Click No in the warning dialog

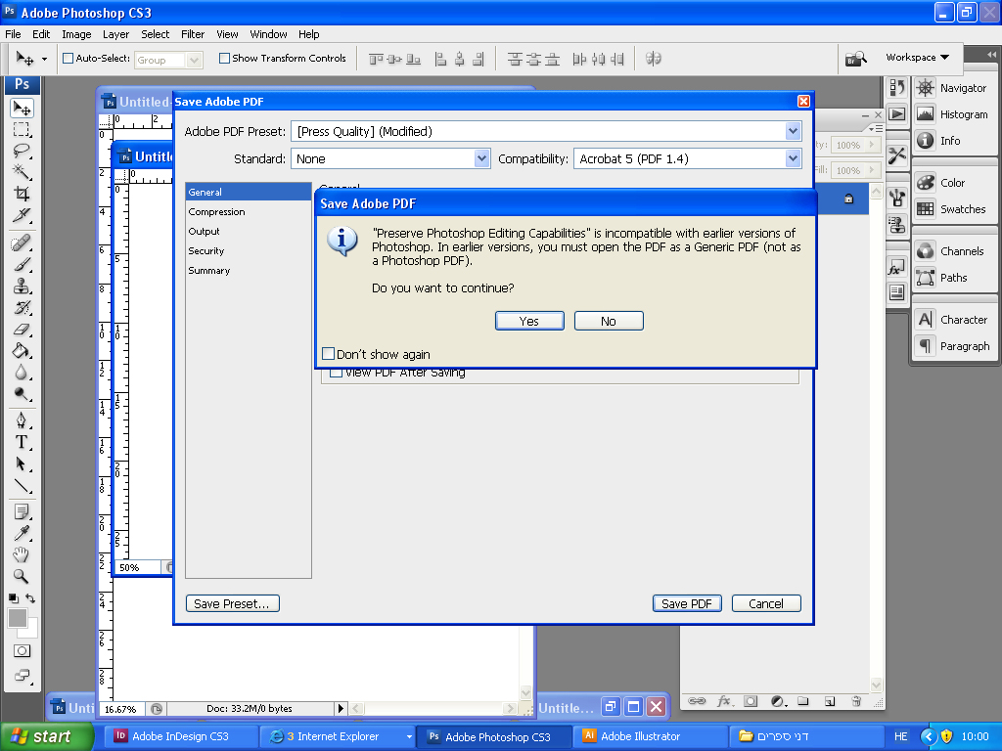click(x=609, y=321)
